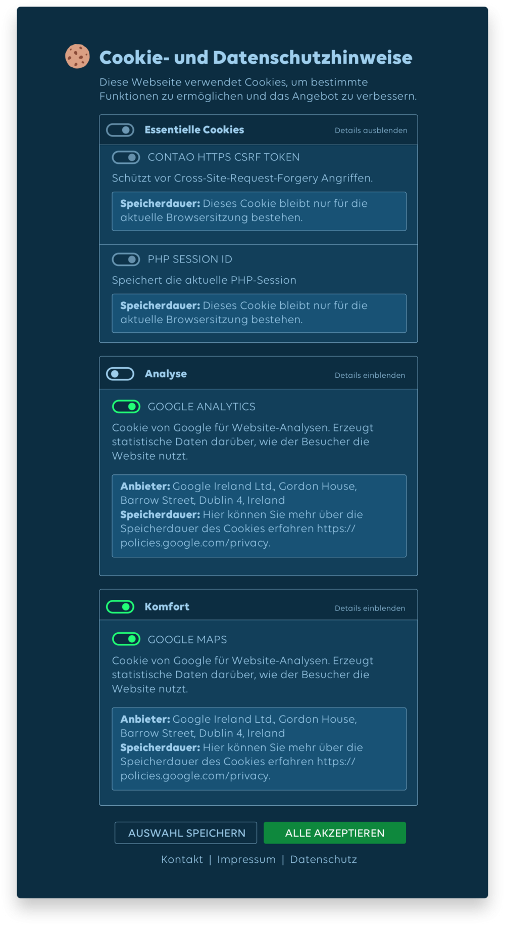Toggle the PHP SESSION ID switch
505x925 pixels.
click(x=126, y=259)
